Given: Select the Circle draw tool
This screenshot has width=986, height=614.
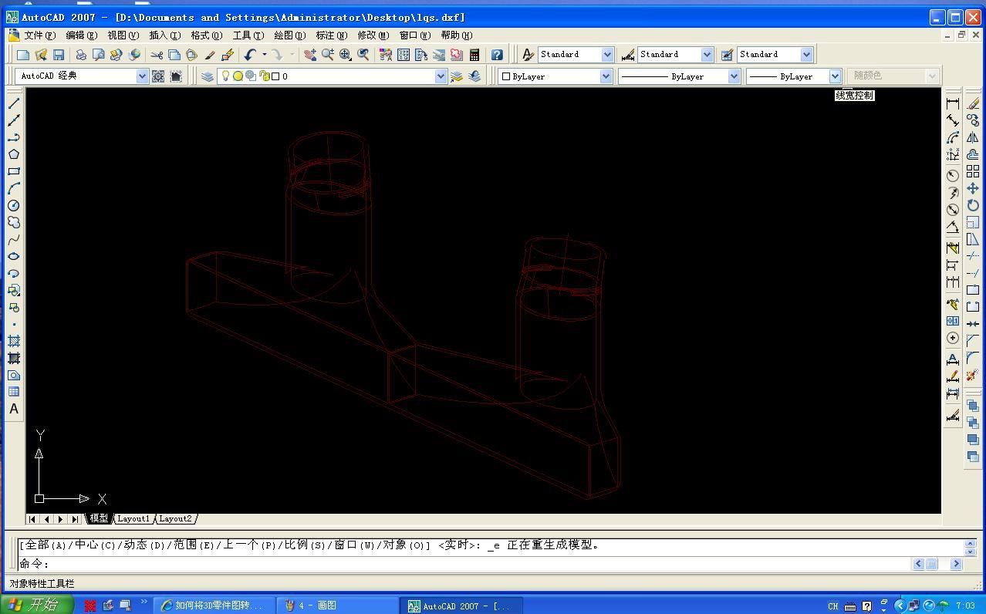Looking at the screenshot, I should [14, 205].
